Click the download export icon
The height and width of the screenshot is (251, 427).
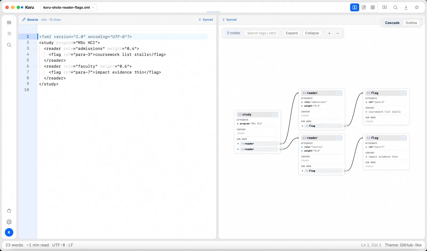pos(406,7)
